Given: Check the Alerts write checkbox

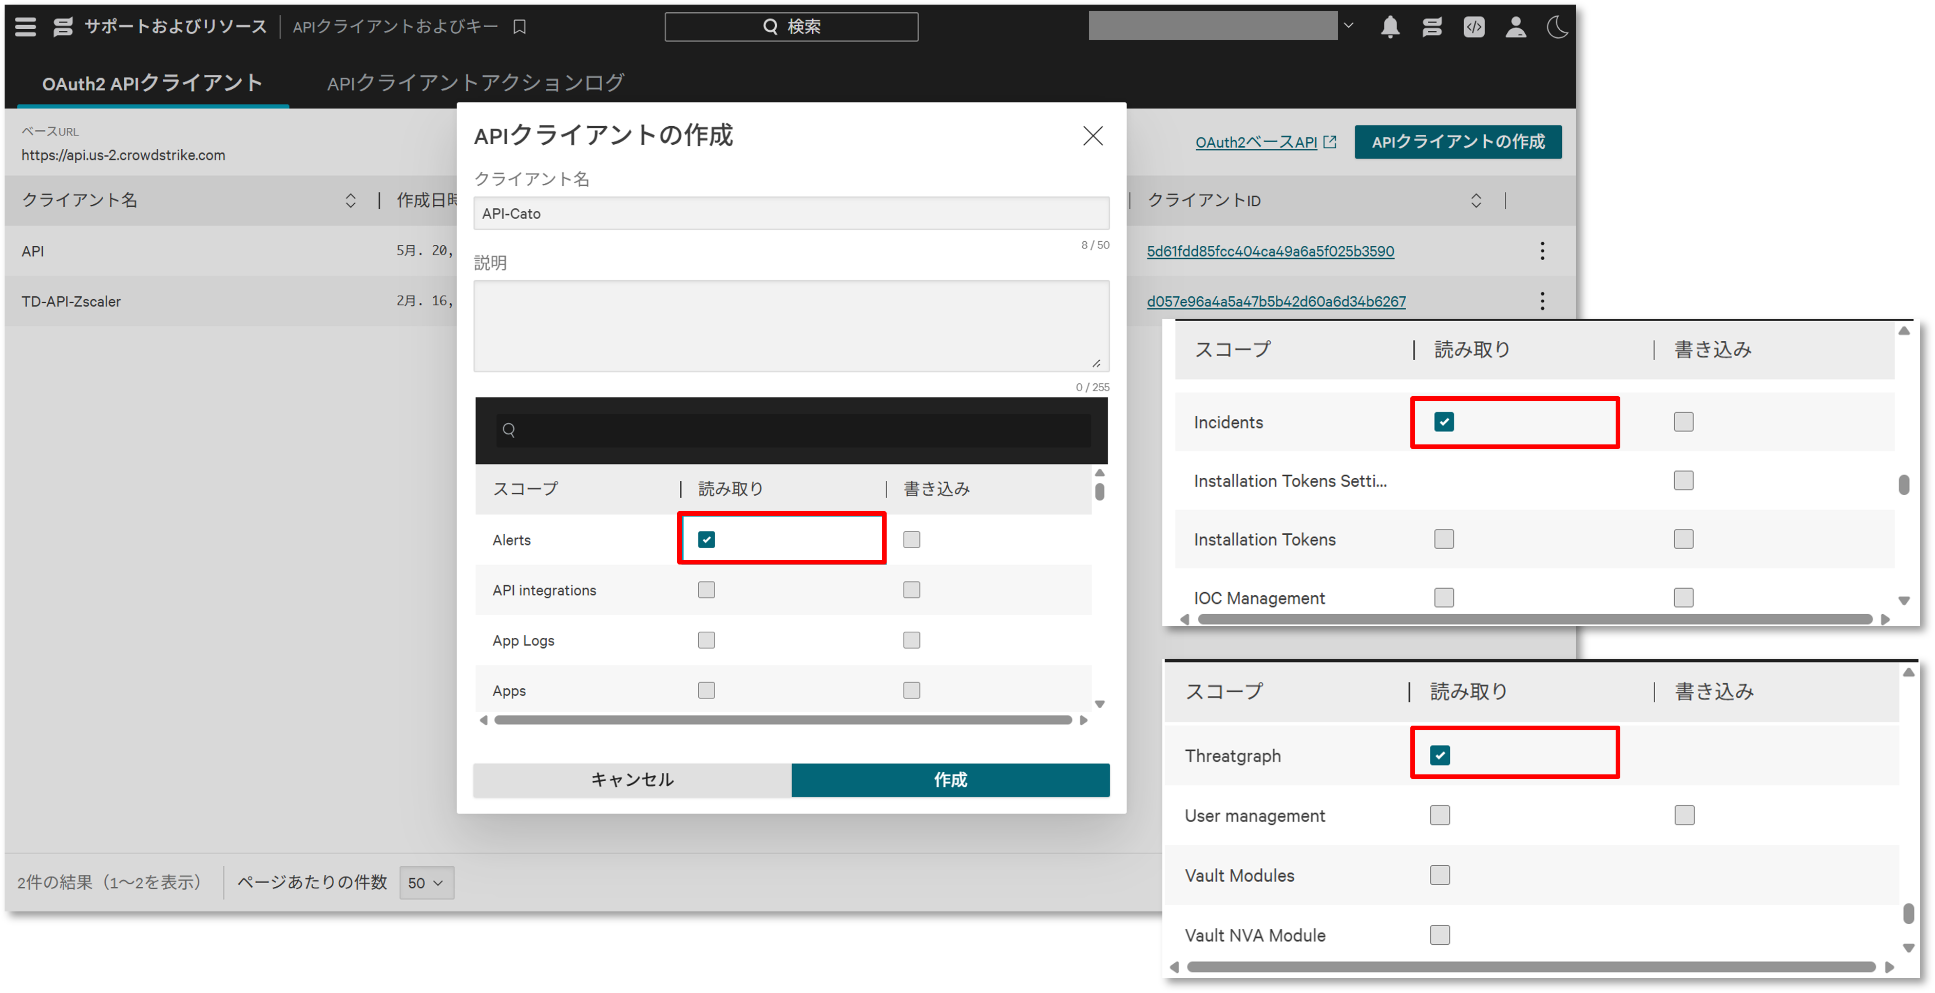Looking at the screenshot, I should [911, 540].
